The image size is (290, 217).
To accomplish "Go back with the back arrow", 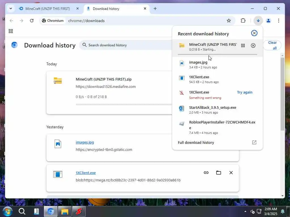I will 11,21.
